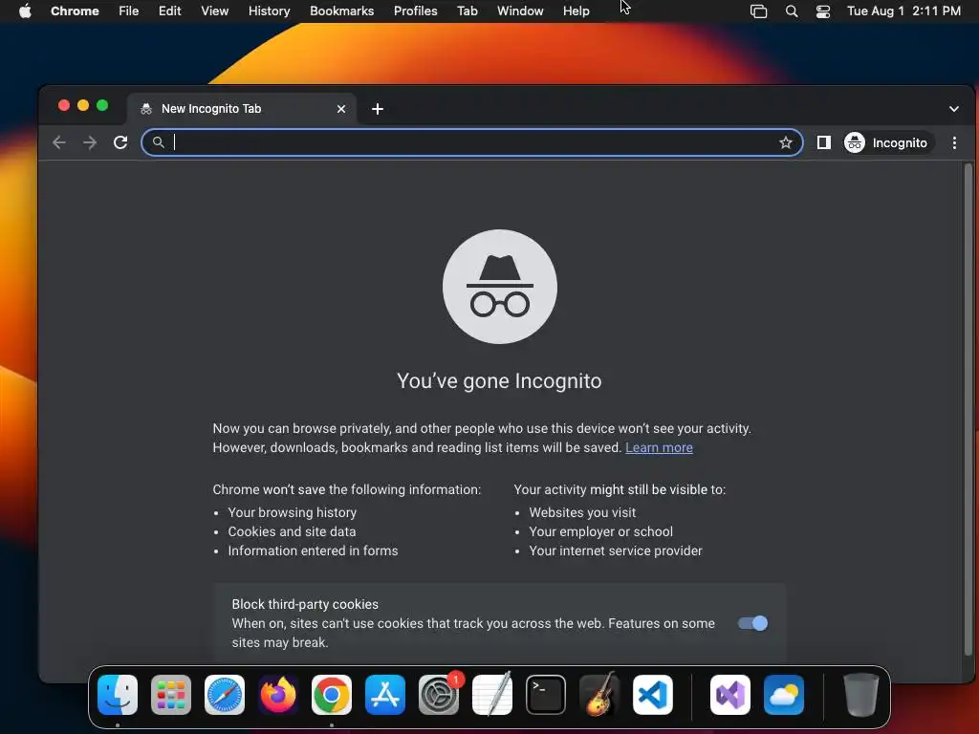The height and width of the screenshot is (734, 979).
Task: Open Chrome's three-dot menu
Action: pyautogui.click(x=954, y=143)
